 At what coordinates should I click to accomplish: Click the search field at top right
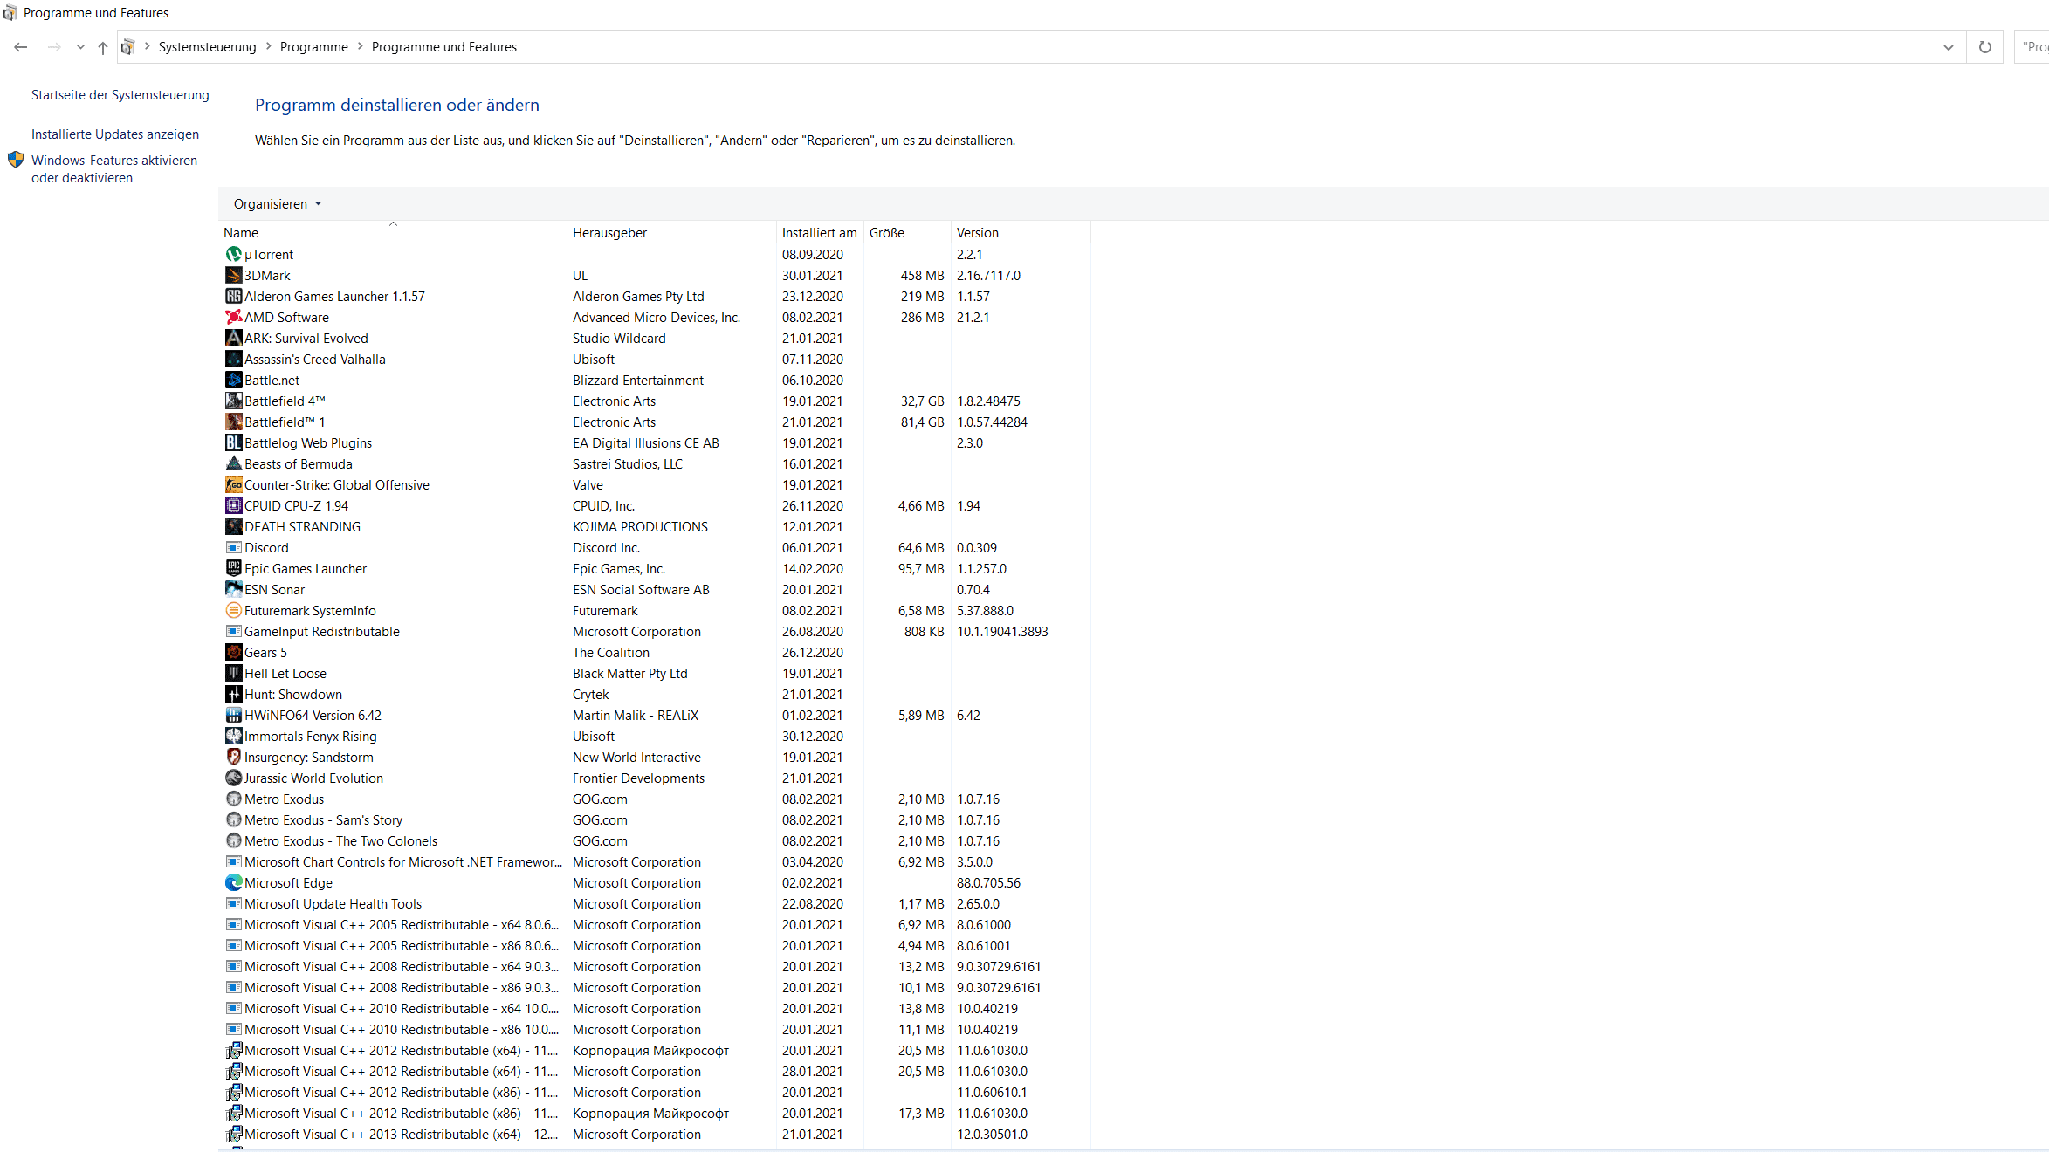click(2032, 47)
